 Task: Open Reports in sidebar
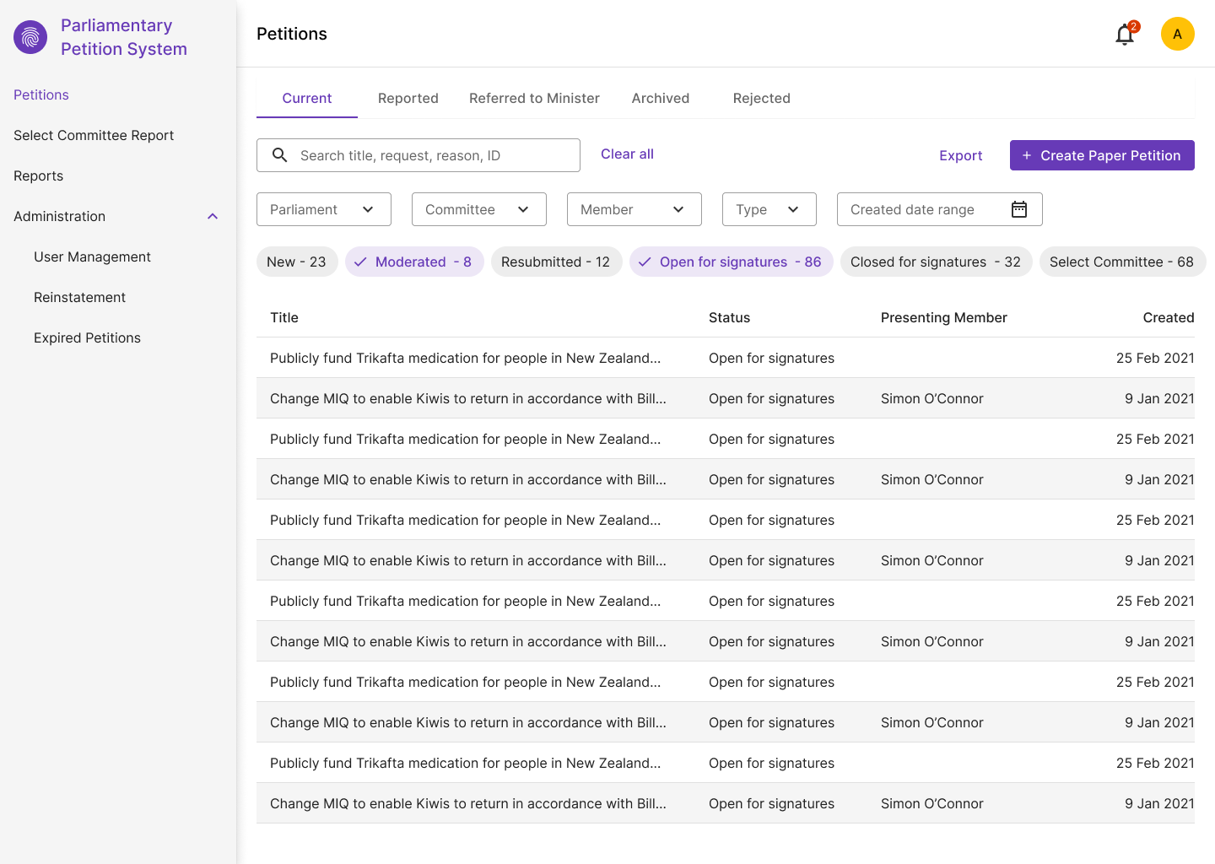click(39, 175)
